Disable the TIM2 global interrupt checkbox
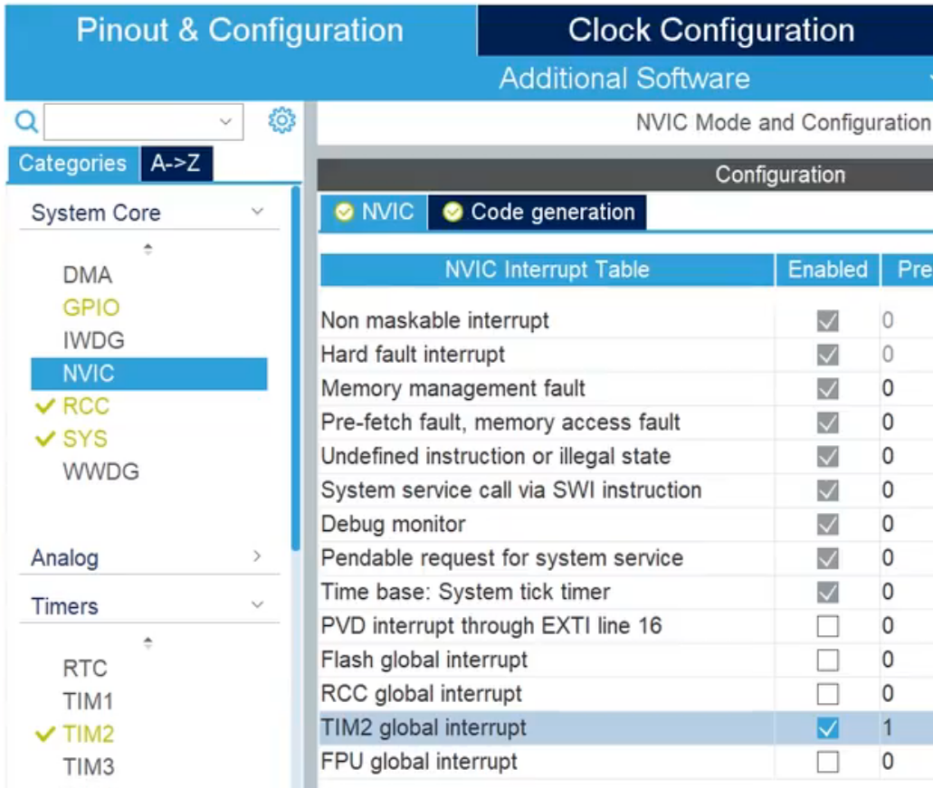Viewport: 933px width, 788px height. (827, 728)
